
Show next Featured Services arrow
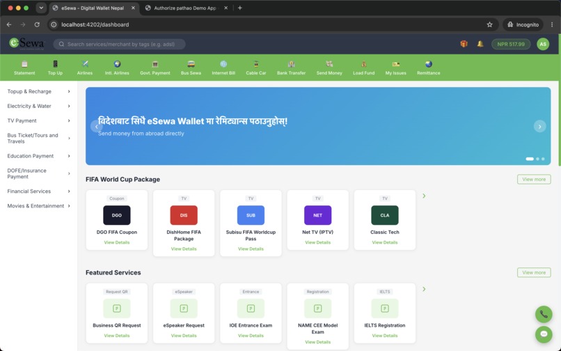(424, 289)
